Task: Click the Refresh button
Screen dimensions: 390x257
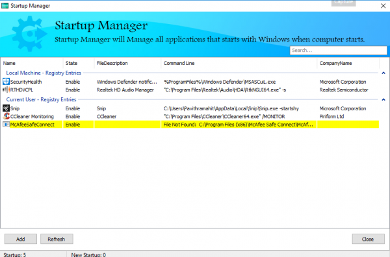Action: pyautogui.click(x=57, y=239)
